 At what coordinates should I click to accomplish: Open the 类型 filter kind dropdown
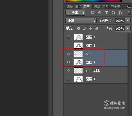point(76,13)
